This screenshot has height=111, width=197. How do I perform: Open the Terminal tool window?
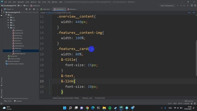click(18, 101)
